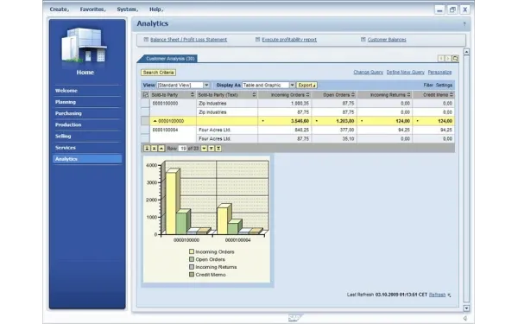Image resolution: width=518 pixels, height=324 pixels.
Task: Select Analytics in the sidebar
Action: (87, 159)
